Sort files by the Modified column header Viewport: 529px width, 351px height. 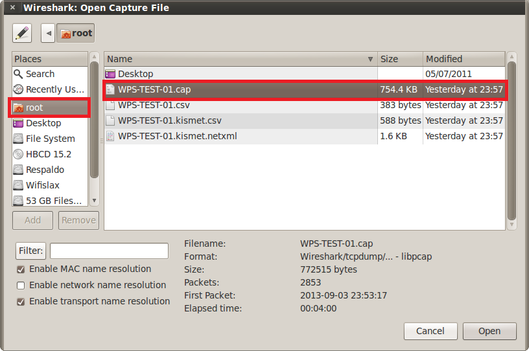click(x=464, y=59)
